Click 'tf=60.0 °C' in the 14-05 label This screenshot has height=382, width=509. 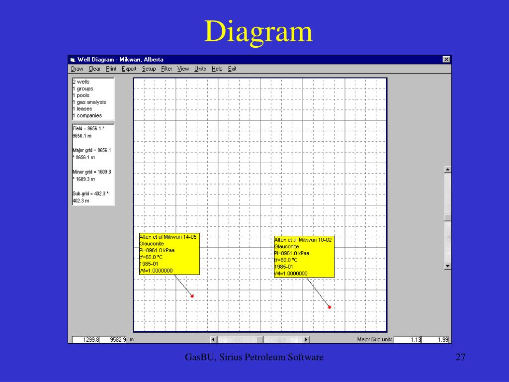tap(151, 257)
